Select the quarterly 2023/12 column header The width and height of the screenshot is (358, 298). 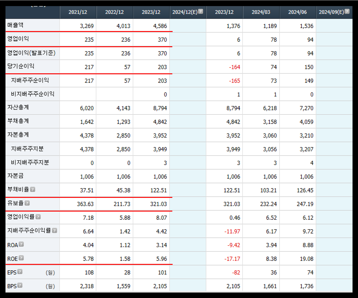click(x=224, y=12)
